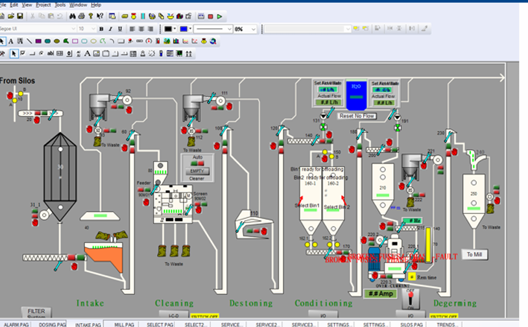This screenshot has width=528, height=327.
Task: Toggle center text alignment
Action: (x=141, y=29)
